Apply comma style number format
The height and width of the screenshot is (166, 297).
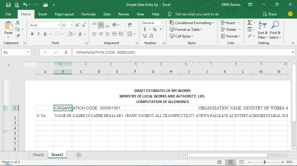161,29
